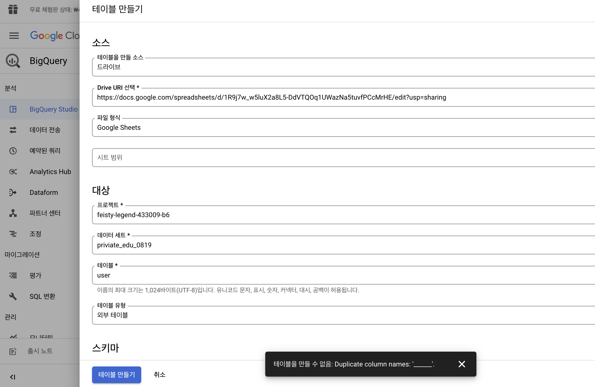Click the BigQuery magnifier logo icon
The width and height of the screenshot is (595, 387).
click(13, 61)
